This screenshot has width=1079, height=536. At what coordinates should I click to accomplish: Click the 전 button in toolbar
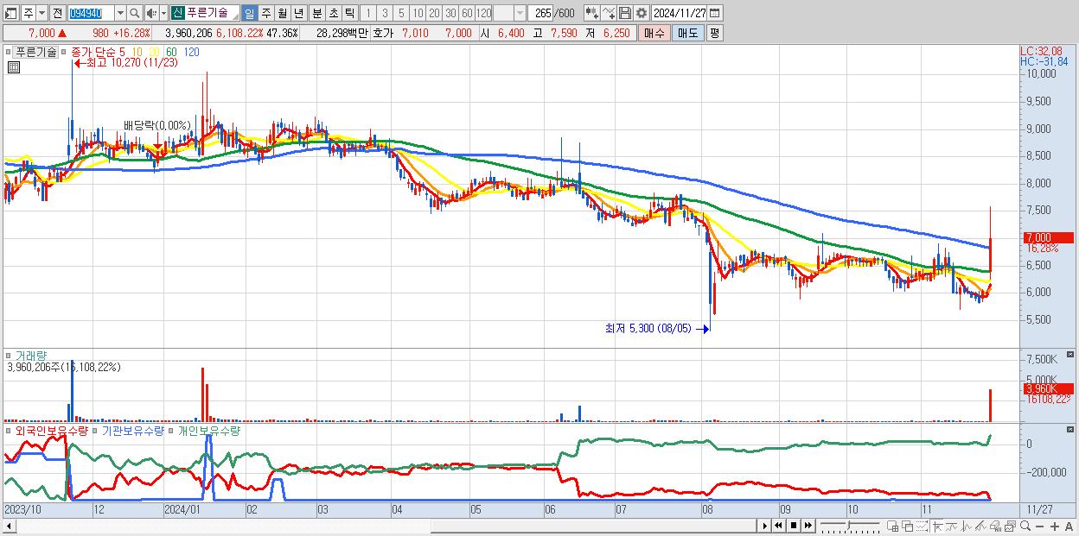point(57,13)
